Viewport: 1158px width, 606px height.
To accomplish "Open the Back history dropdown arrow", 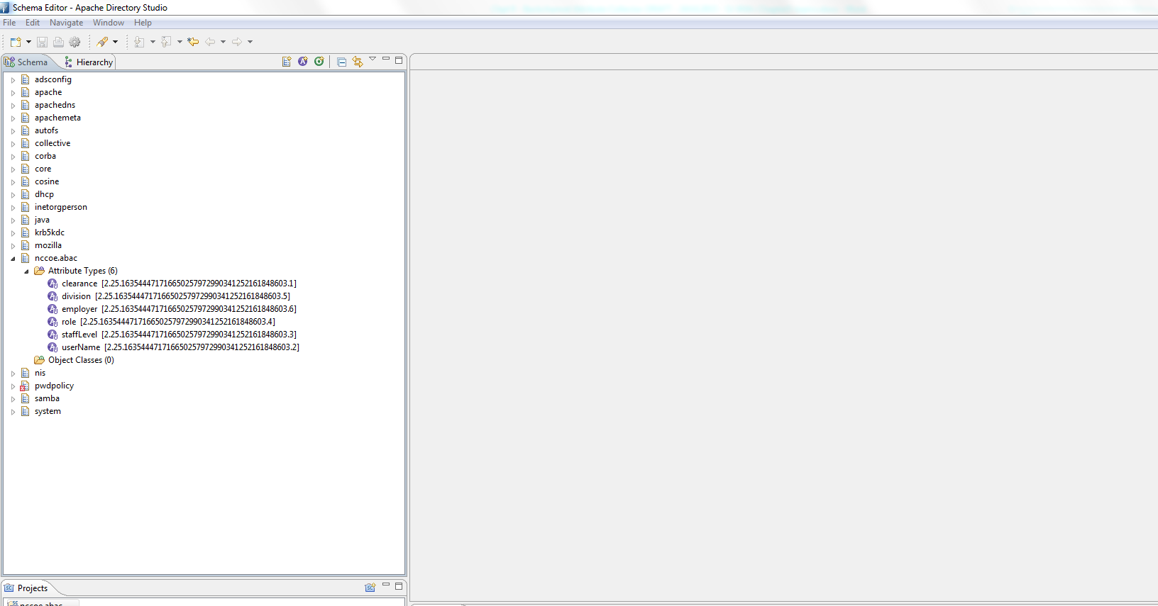I will (x=223, y=42).
